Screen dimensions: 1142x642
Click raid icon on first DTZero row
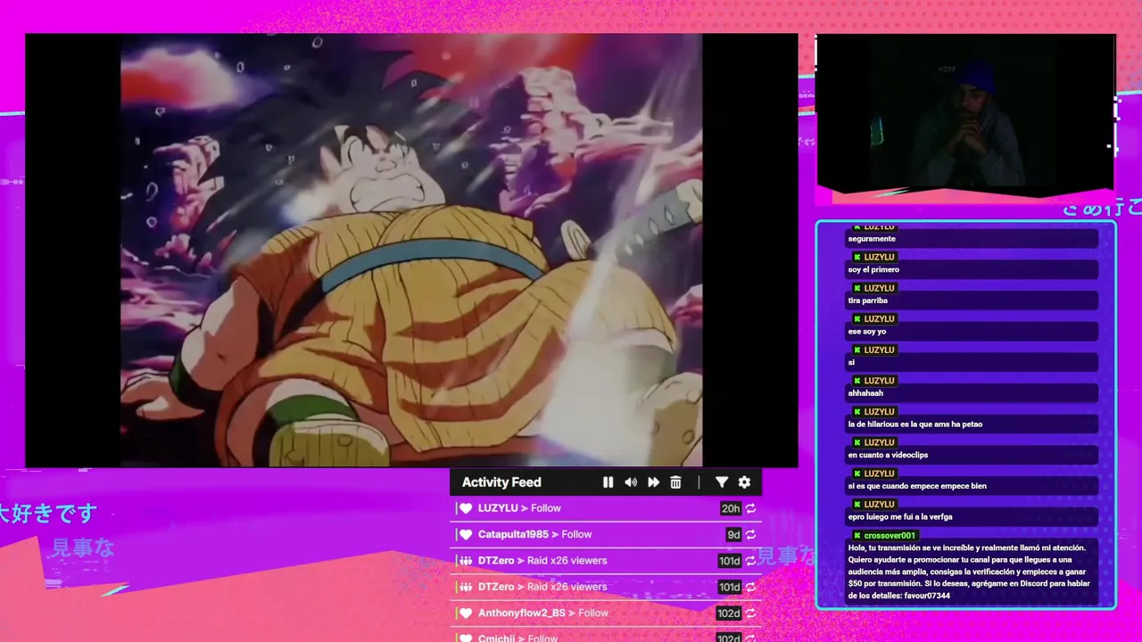466,561
